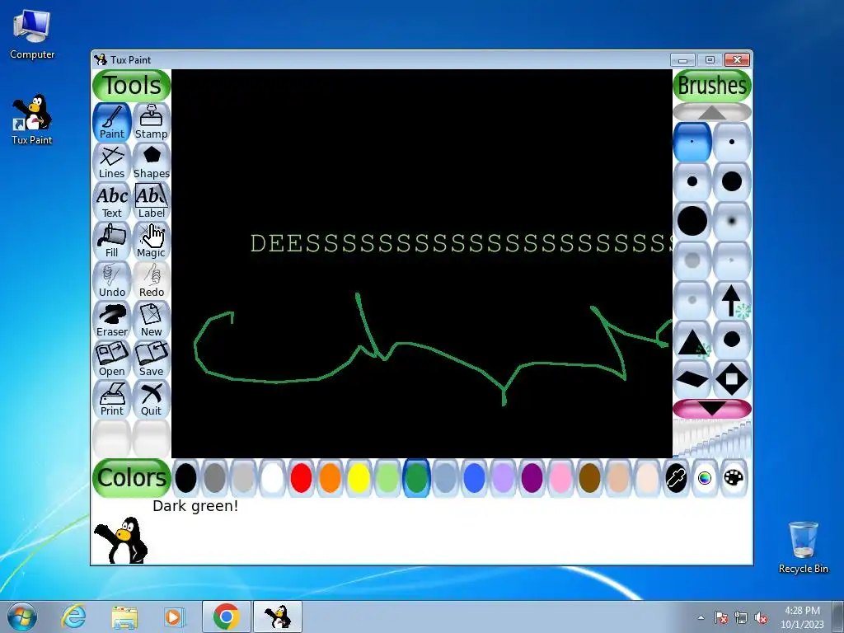Image resolution: width=844 pixels, height=633 pixels.
Task: Activate the Label tool
Action: pos(152,201)
